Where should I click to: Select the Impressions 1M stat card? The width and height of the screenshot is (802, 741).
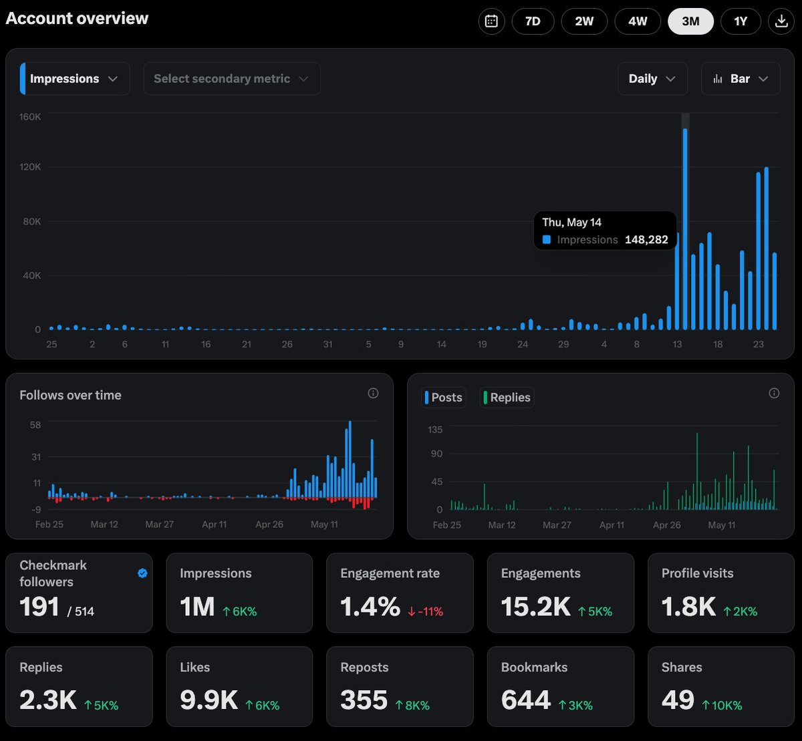[x=239, y=593]
